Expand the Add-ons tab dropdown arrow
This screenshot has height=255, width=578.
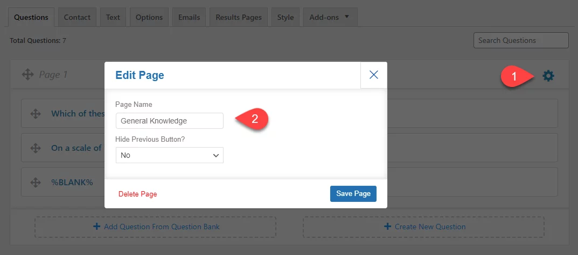[x=346, y=17]
